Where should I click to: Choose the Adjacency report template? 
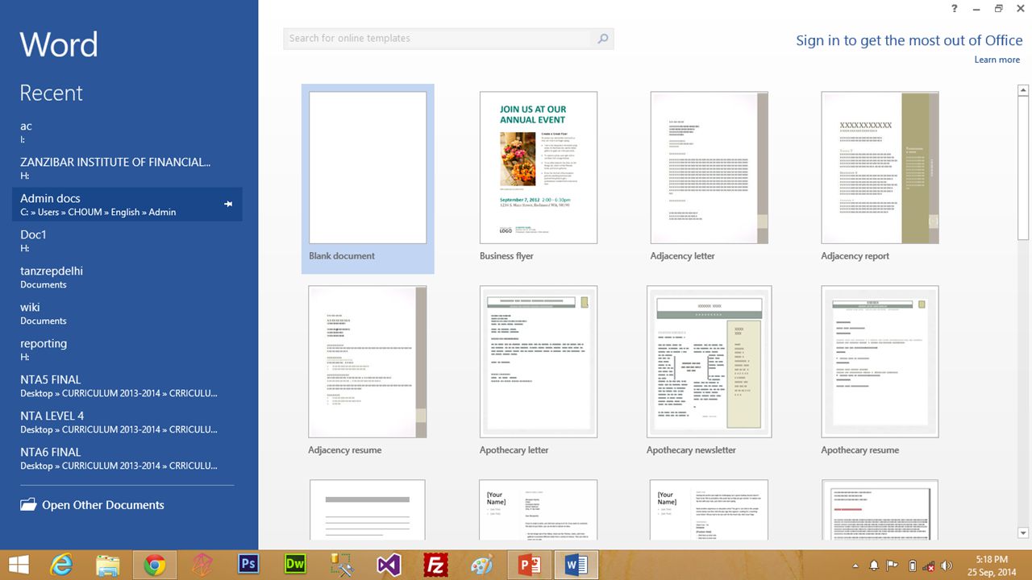click(880, 176)
